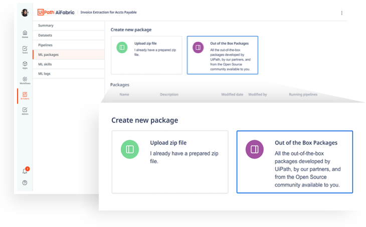Go to Home in the sidebar
Image resolution: width=366 pixels, height=227 pixels.
click(25, 34)
